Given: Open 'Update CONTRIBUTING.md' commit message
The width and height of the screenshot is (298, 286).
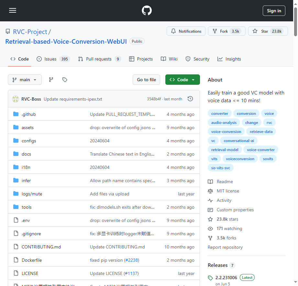Looking at the screenshot, I should pyautogui.click(x=117, y=247).
